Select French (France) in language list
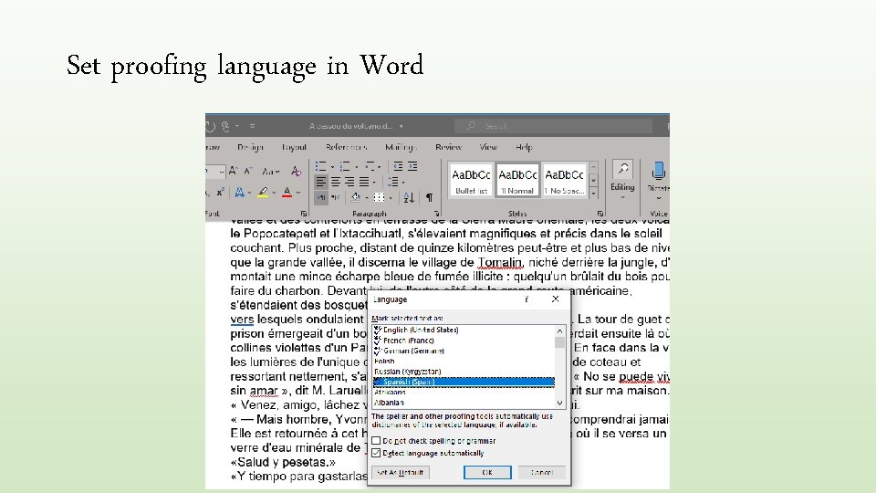The image size is (876, 493). point(464,341)
